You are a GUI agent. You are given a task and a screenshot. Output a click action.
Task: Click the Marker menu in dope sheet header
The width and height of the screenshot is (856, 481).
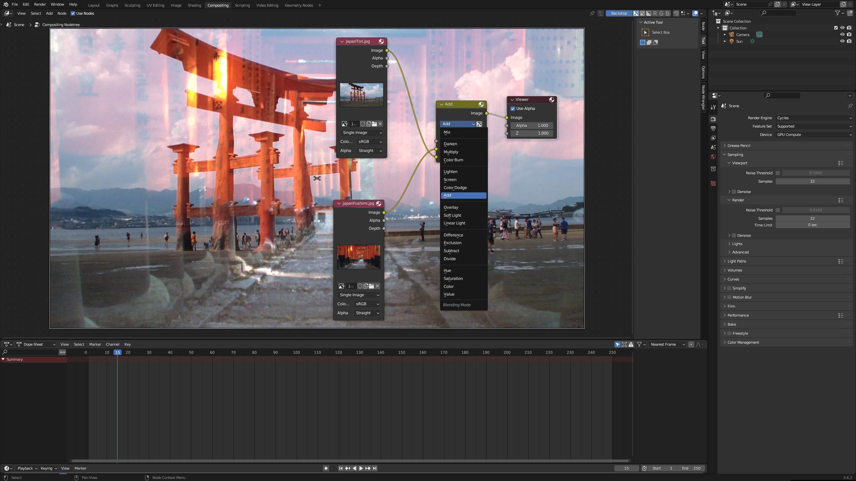click(95, 344)
